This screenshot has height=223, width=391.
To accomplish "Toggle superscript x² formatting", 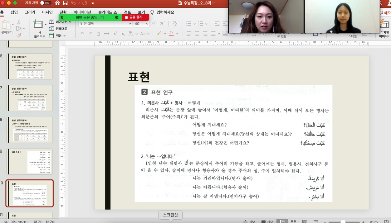I will [x=115, y=34].
